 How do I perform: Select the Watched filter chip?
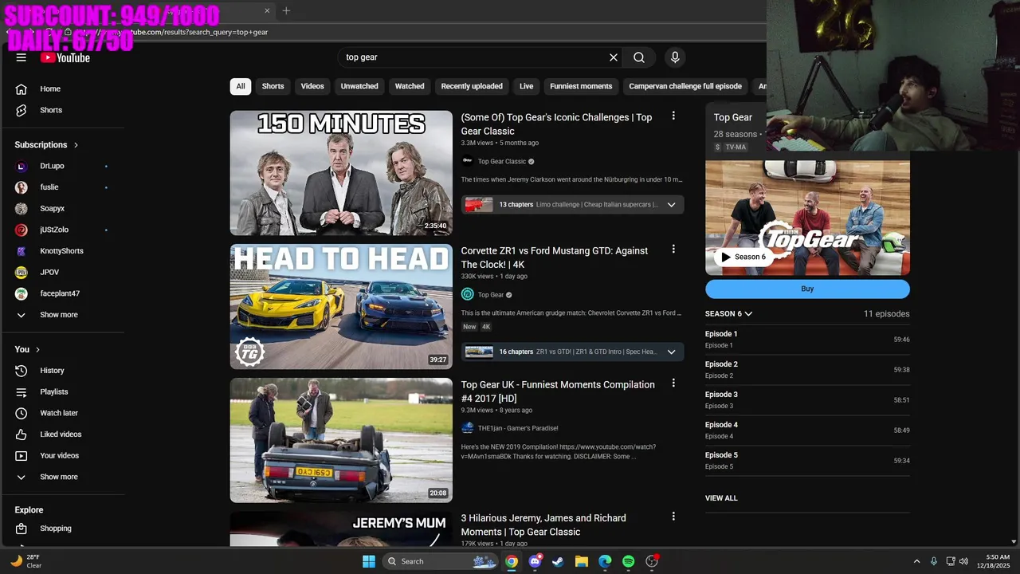coord(410,86)
